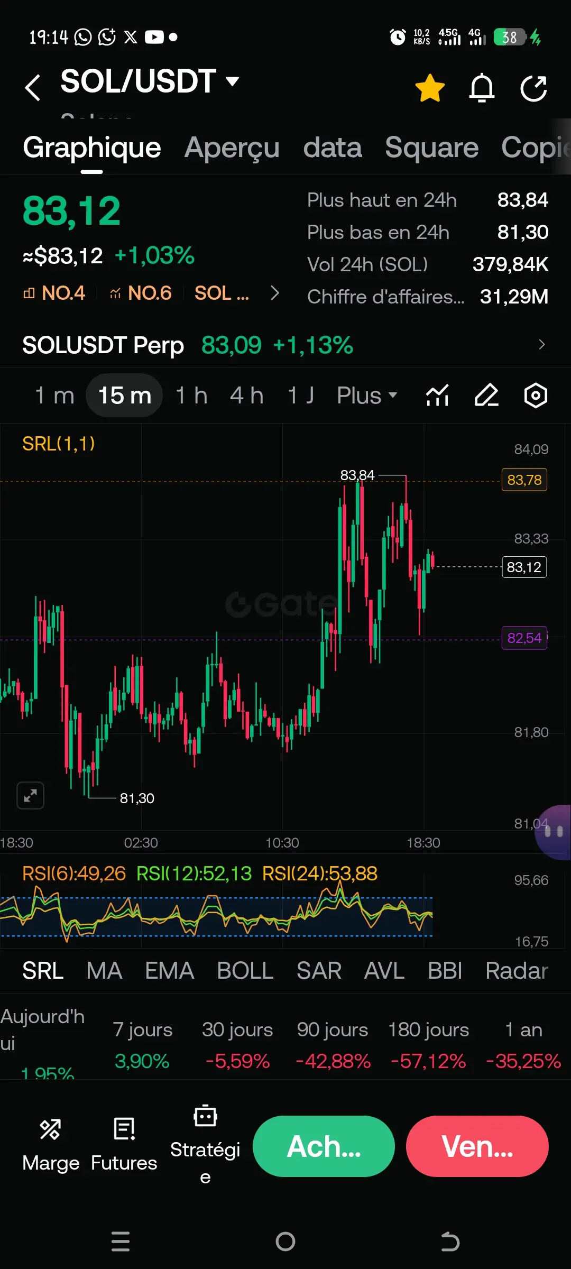Open the partially visible Copie tab

(535, 148)
